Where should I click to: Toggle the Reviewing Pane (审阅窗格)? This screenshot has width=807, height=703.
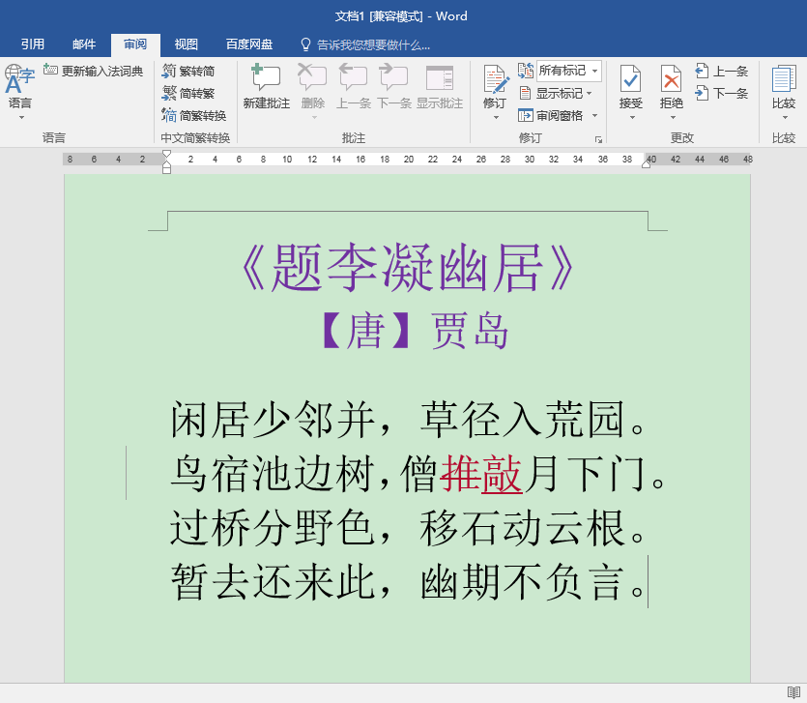pyautogui.click(x=551, y=115)
